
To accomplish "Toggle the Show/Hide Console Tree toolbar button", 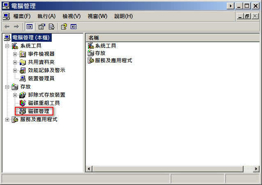I will [30, 27].
